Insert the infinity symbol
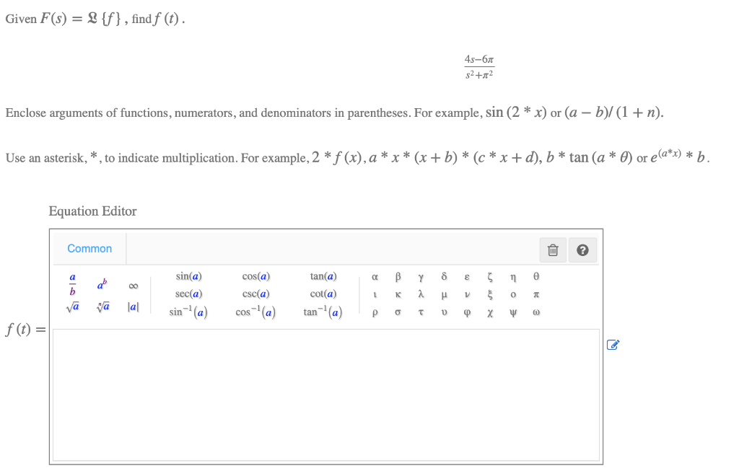This screenshot has height=476, width=739. coord(132,285)
